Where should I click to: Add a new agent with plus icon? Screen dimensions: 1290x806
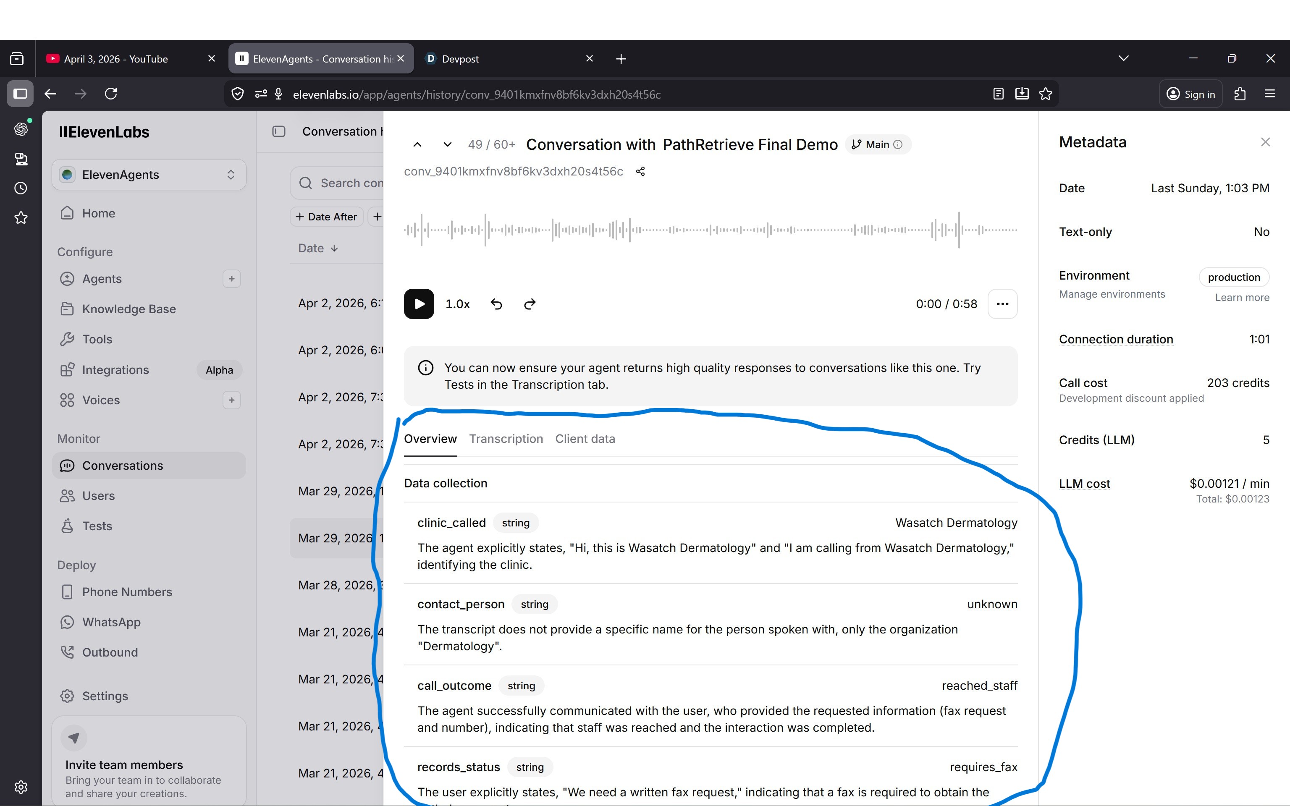click(231, 279)
